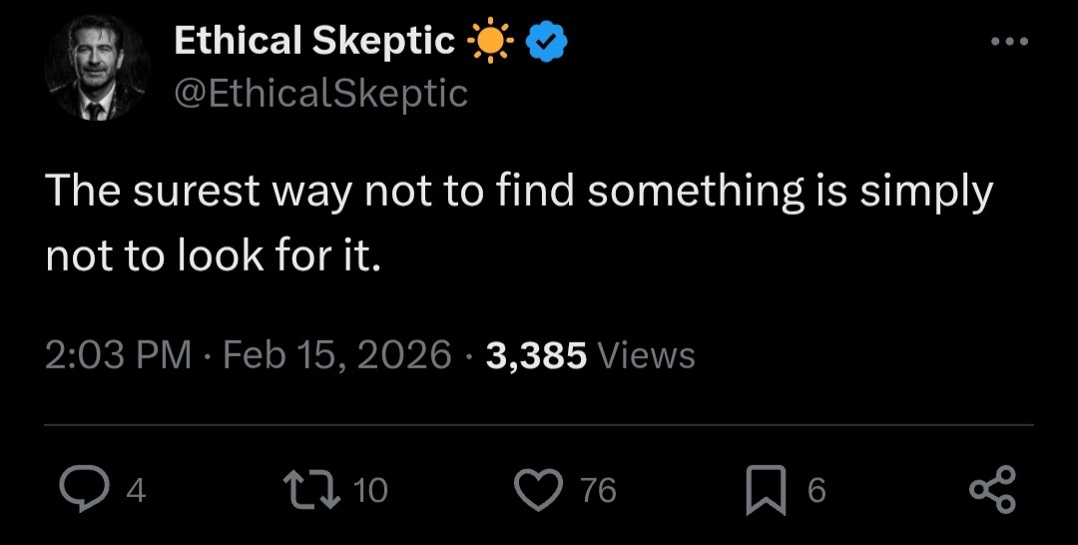The width and height of the screenshot is (1078, 545).
Task: Click the like count showing 76
Action: [x=598, y=490]
